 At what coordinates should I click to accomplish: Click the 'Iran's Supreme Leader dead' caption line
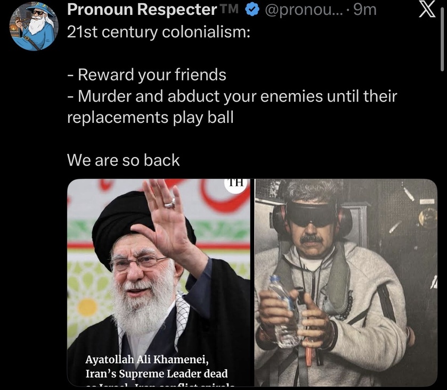point(157,374)
